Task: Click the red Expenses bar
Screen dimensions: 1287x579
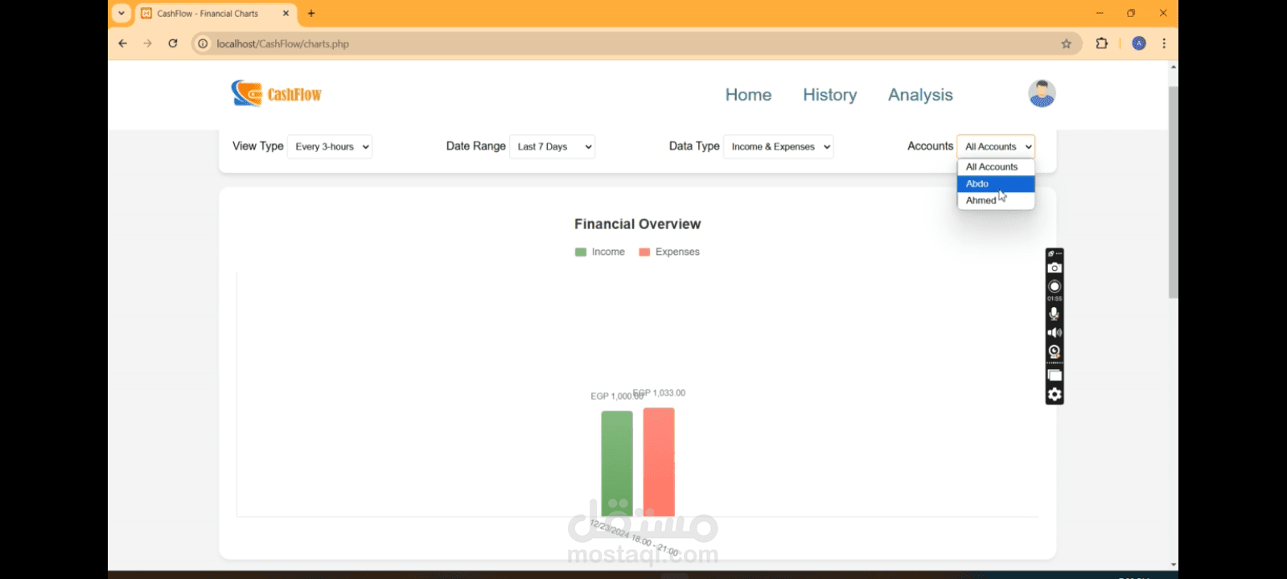Action: point(659,462)
